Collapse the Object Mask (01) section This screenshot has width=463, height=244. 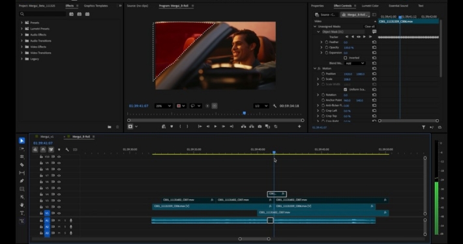[x=318, y=31]
